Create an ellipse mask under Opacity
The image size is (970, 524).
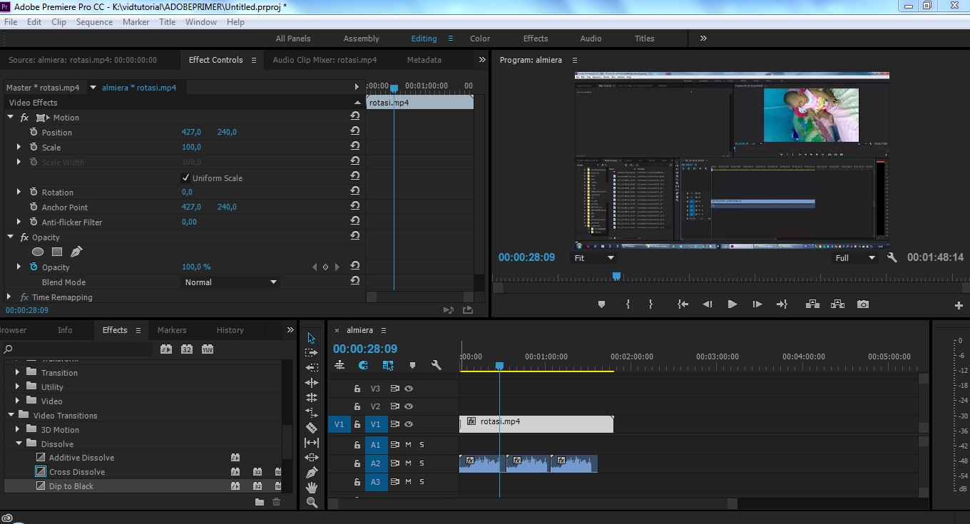[x=38, y=252]
